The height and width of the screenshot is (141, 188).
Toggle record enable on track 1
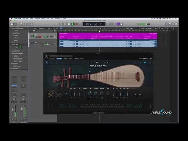[40, 37]
